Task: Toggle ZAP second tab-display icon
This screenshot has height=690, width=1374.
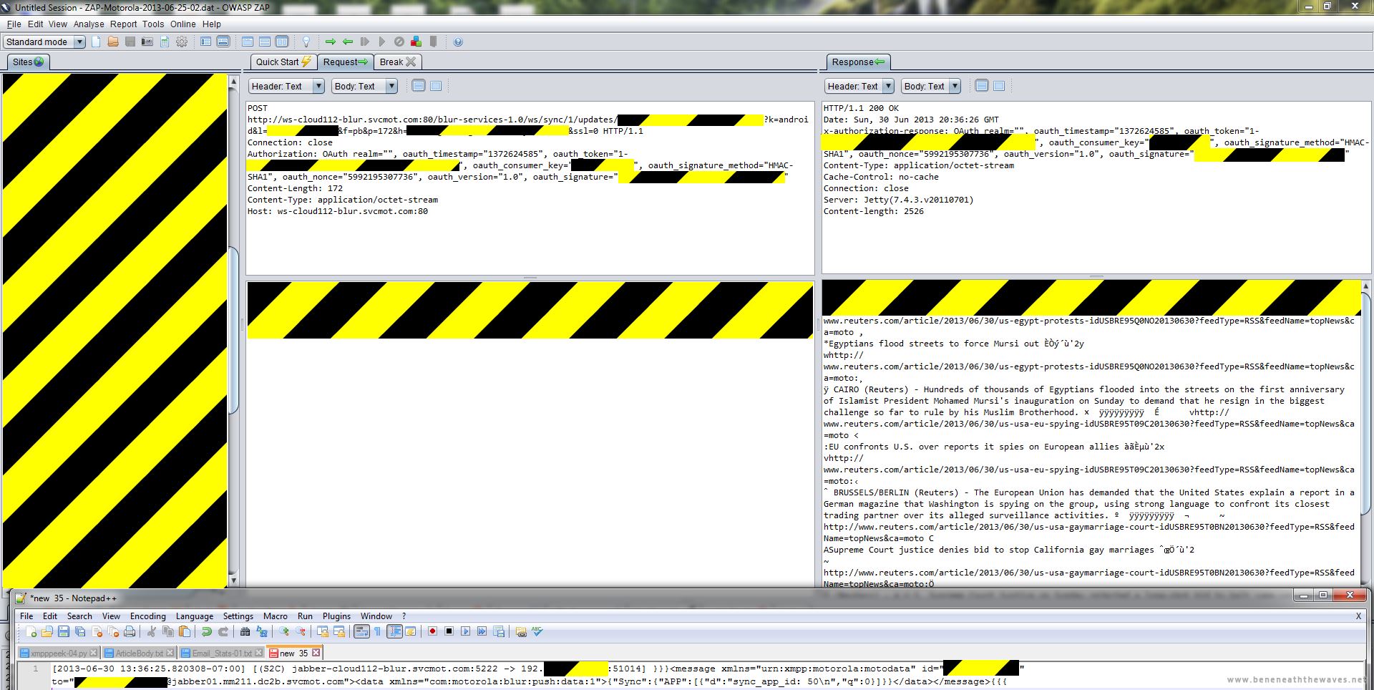Action: (x=223, y=42)
